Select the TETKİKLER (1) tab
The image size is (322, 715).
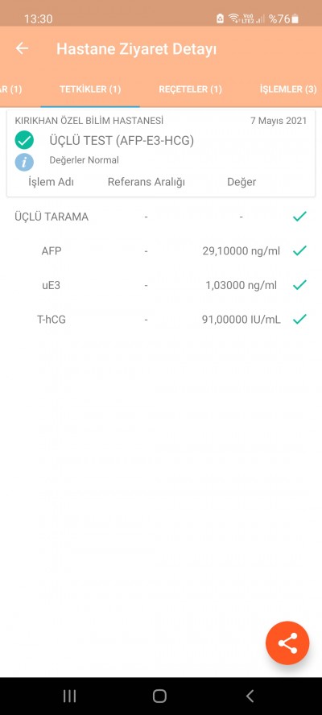pos(90,89)
